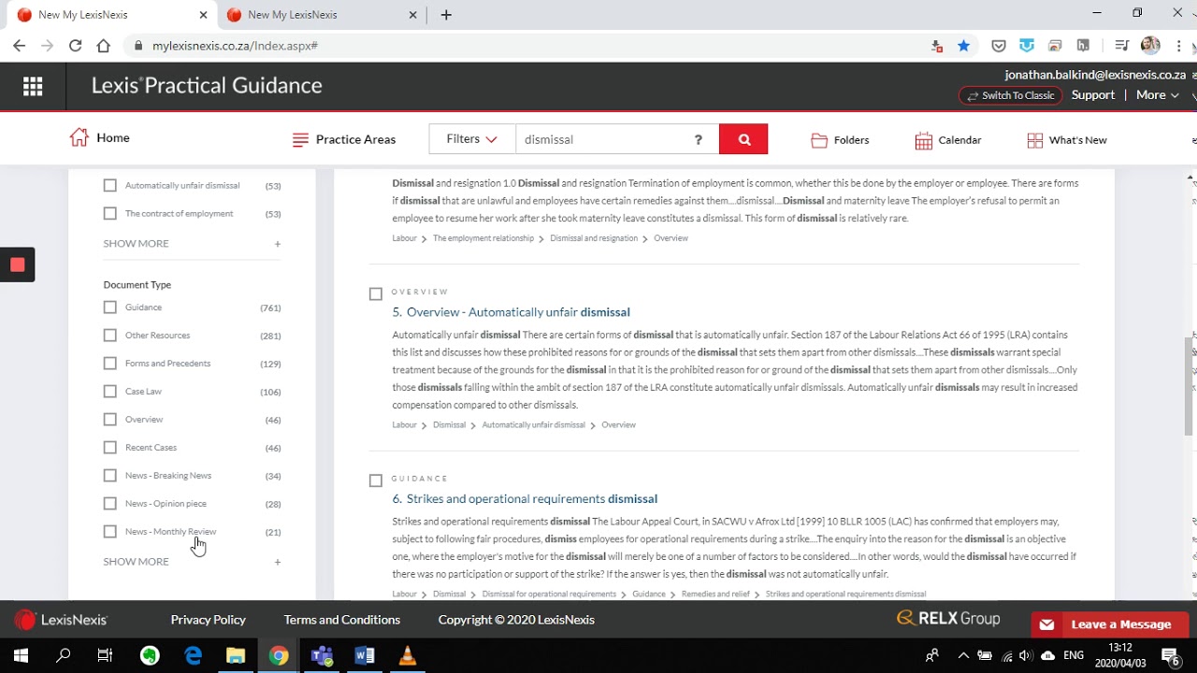Check The contract of employment filter

110,214
